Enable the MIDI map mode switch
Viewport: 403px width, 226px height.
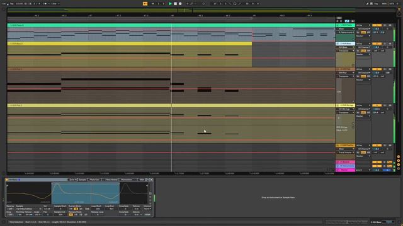pos(384,4)
